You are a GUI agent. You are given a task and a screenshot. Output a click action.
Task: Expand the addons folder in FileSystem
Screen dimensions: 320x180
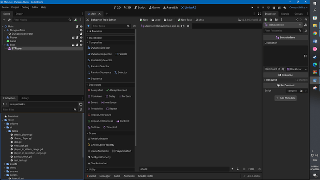5,124
